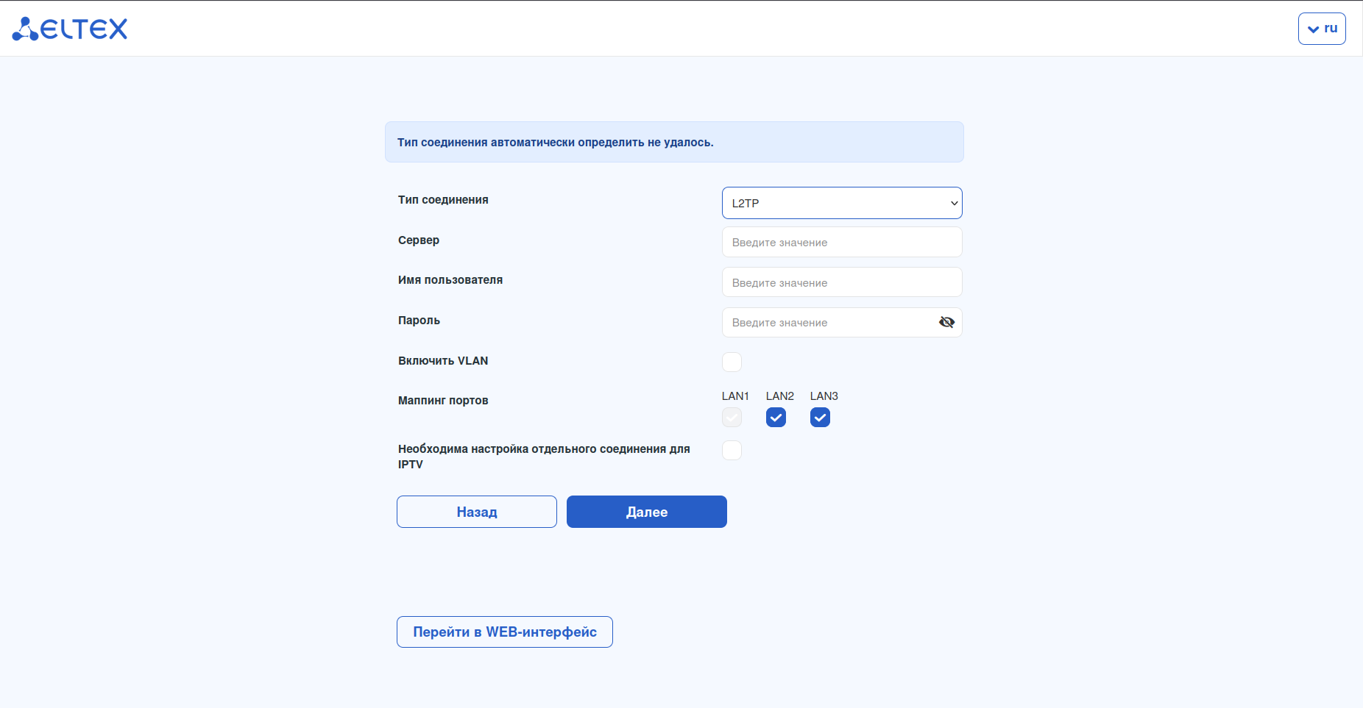The image size is (1363, 708).
Task: Enable separate IPTV connection checkbox
Action: click(732, 450)
